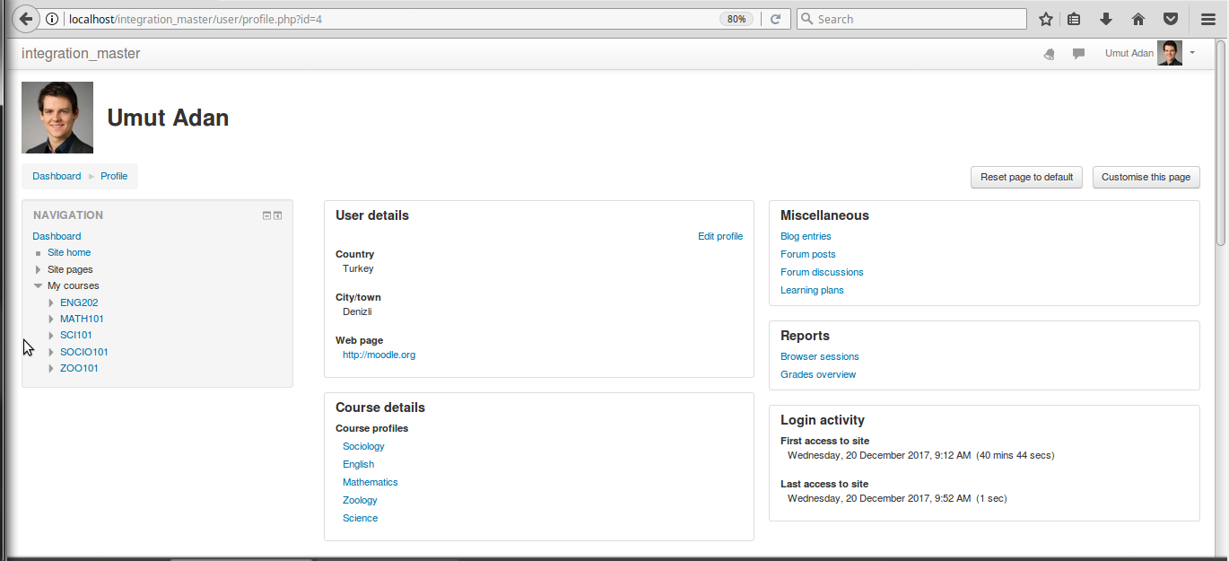This screenshot has width=1229, height=561.
Task: Go to the browser home icon
Action: [1138, 19]
